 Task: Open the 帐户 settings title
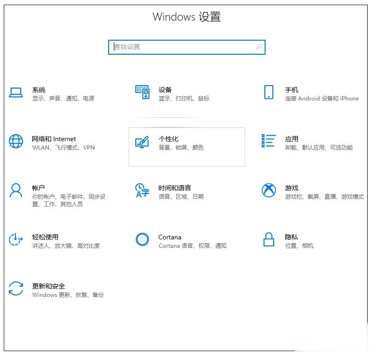[x=38, y=188]
